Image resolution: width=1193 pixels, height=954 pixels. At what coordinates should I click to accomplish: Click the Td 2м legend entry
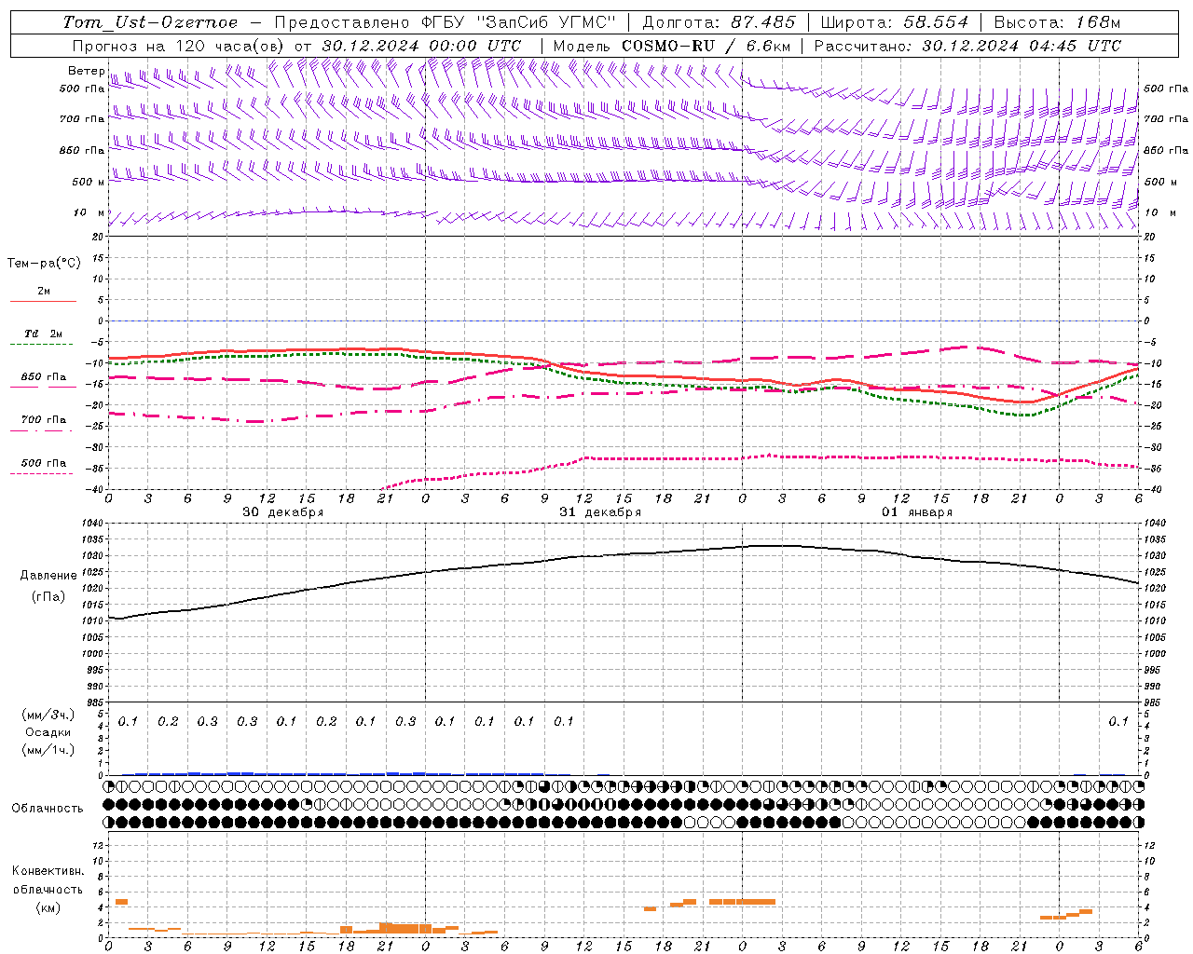pos(43,334)
